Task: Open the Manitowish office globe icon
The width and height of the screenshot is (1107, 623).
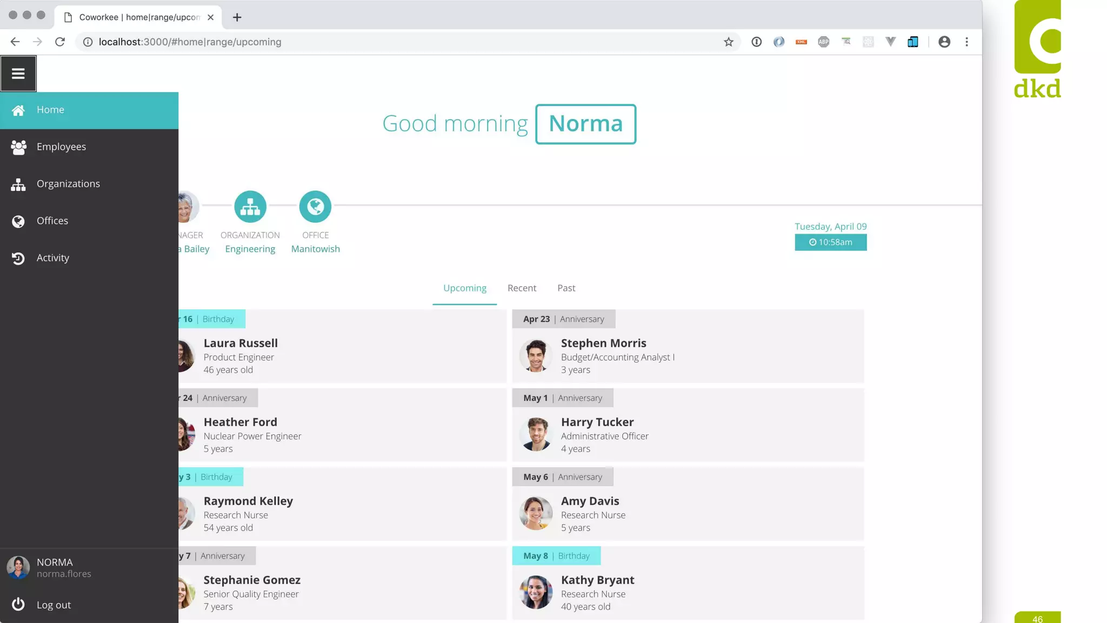Action: [x=315, y=207]
